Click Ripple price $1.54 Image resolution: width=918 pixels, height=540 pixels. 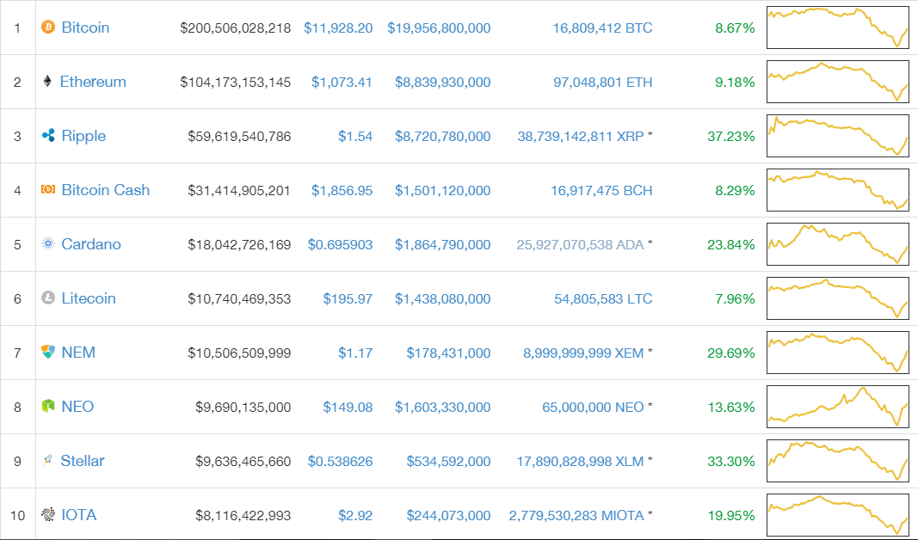tap(355, 137)
